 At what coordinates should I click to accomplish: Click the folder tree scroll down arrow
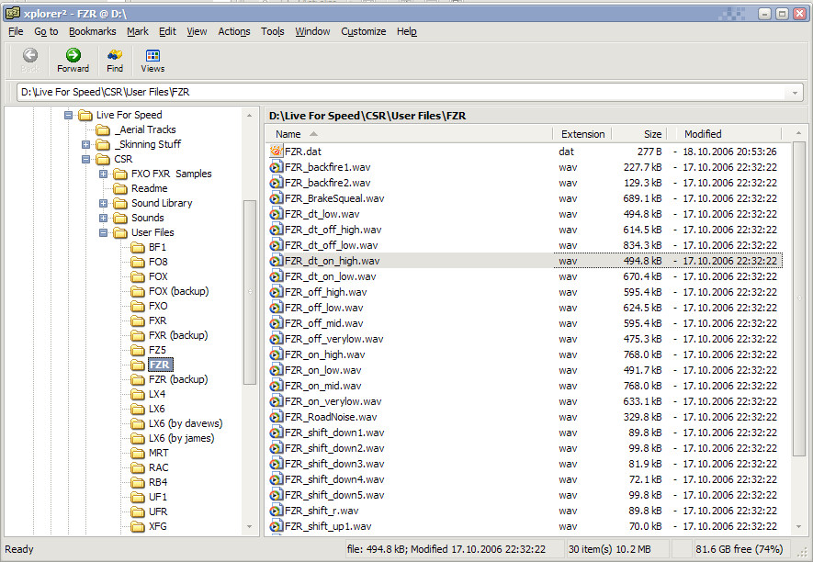coord(250,527)
